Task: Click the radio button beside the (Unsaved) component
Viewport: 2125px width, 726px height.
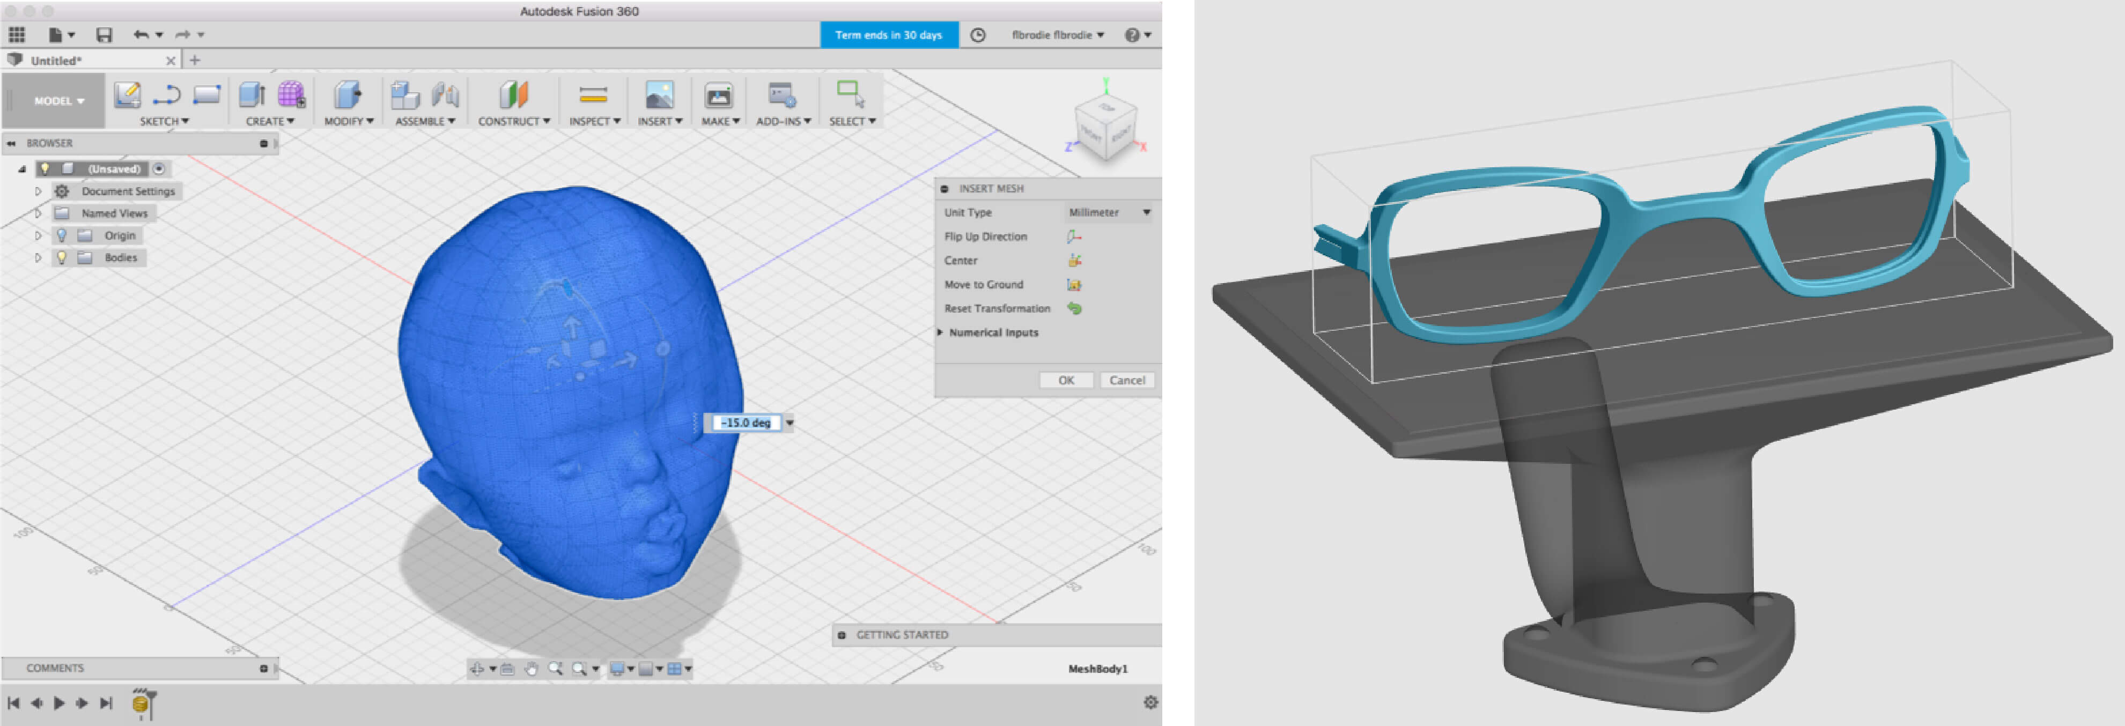Action: pyautogui.click(x=159, y=168)
